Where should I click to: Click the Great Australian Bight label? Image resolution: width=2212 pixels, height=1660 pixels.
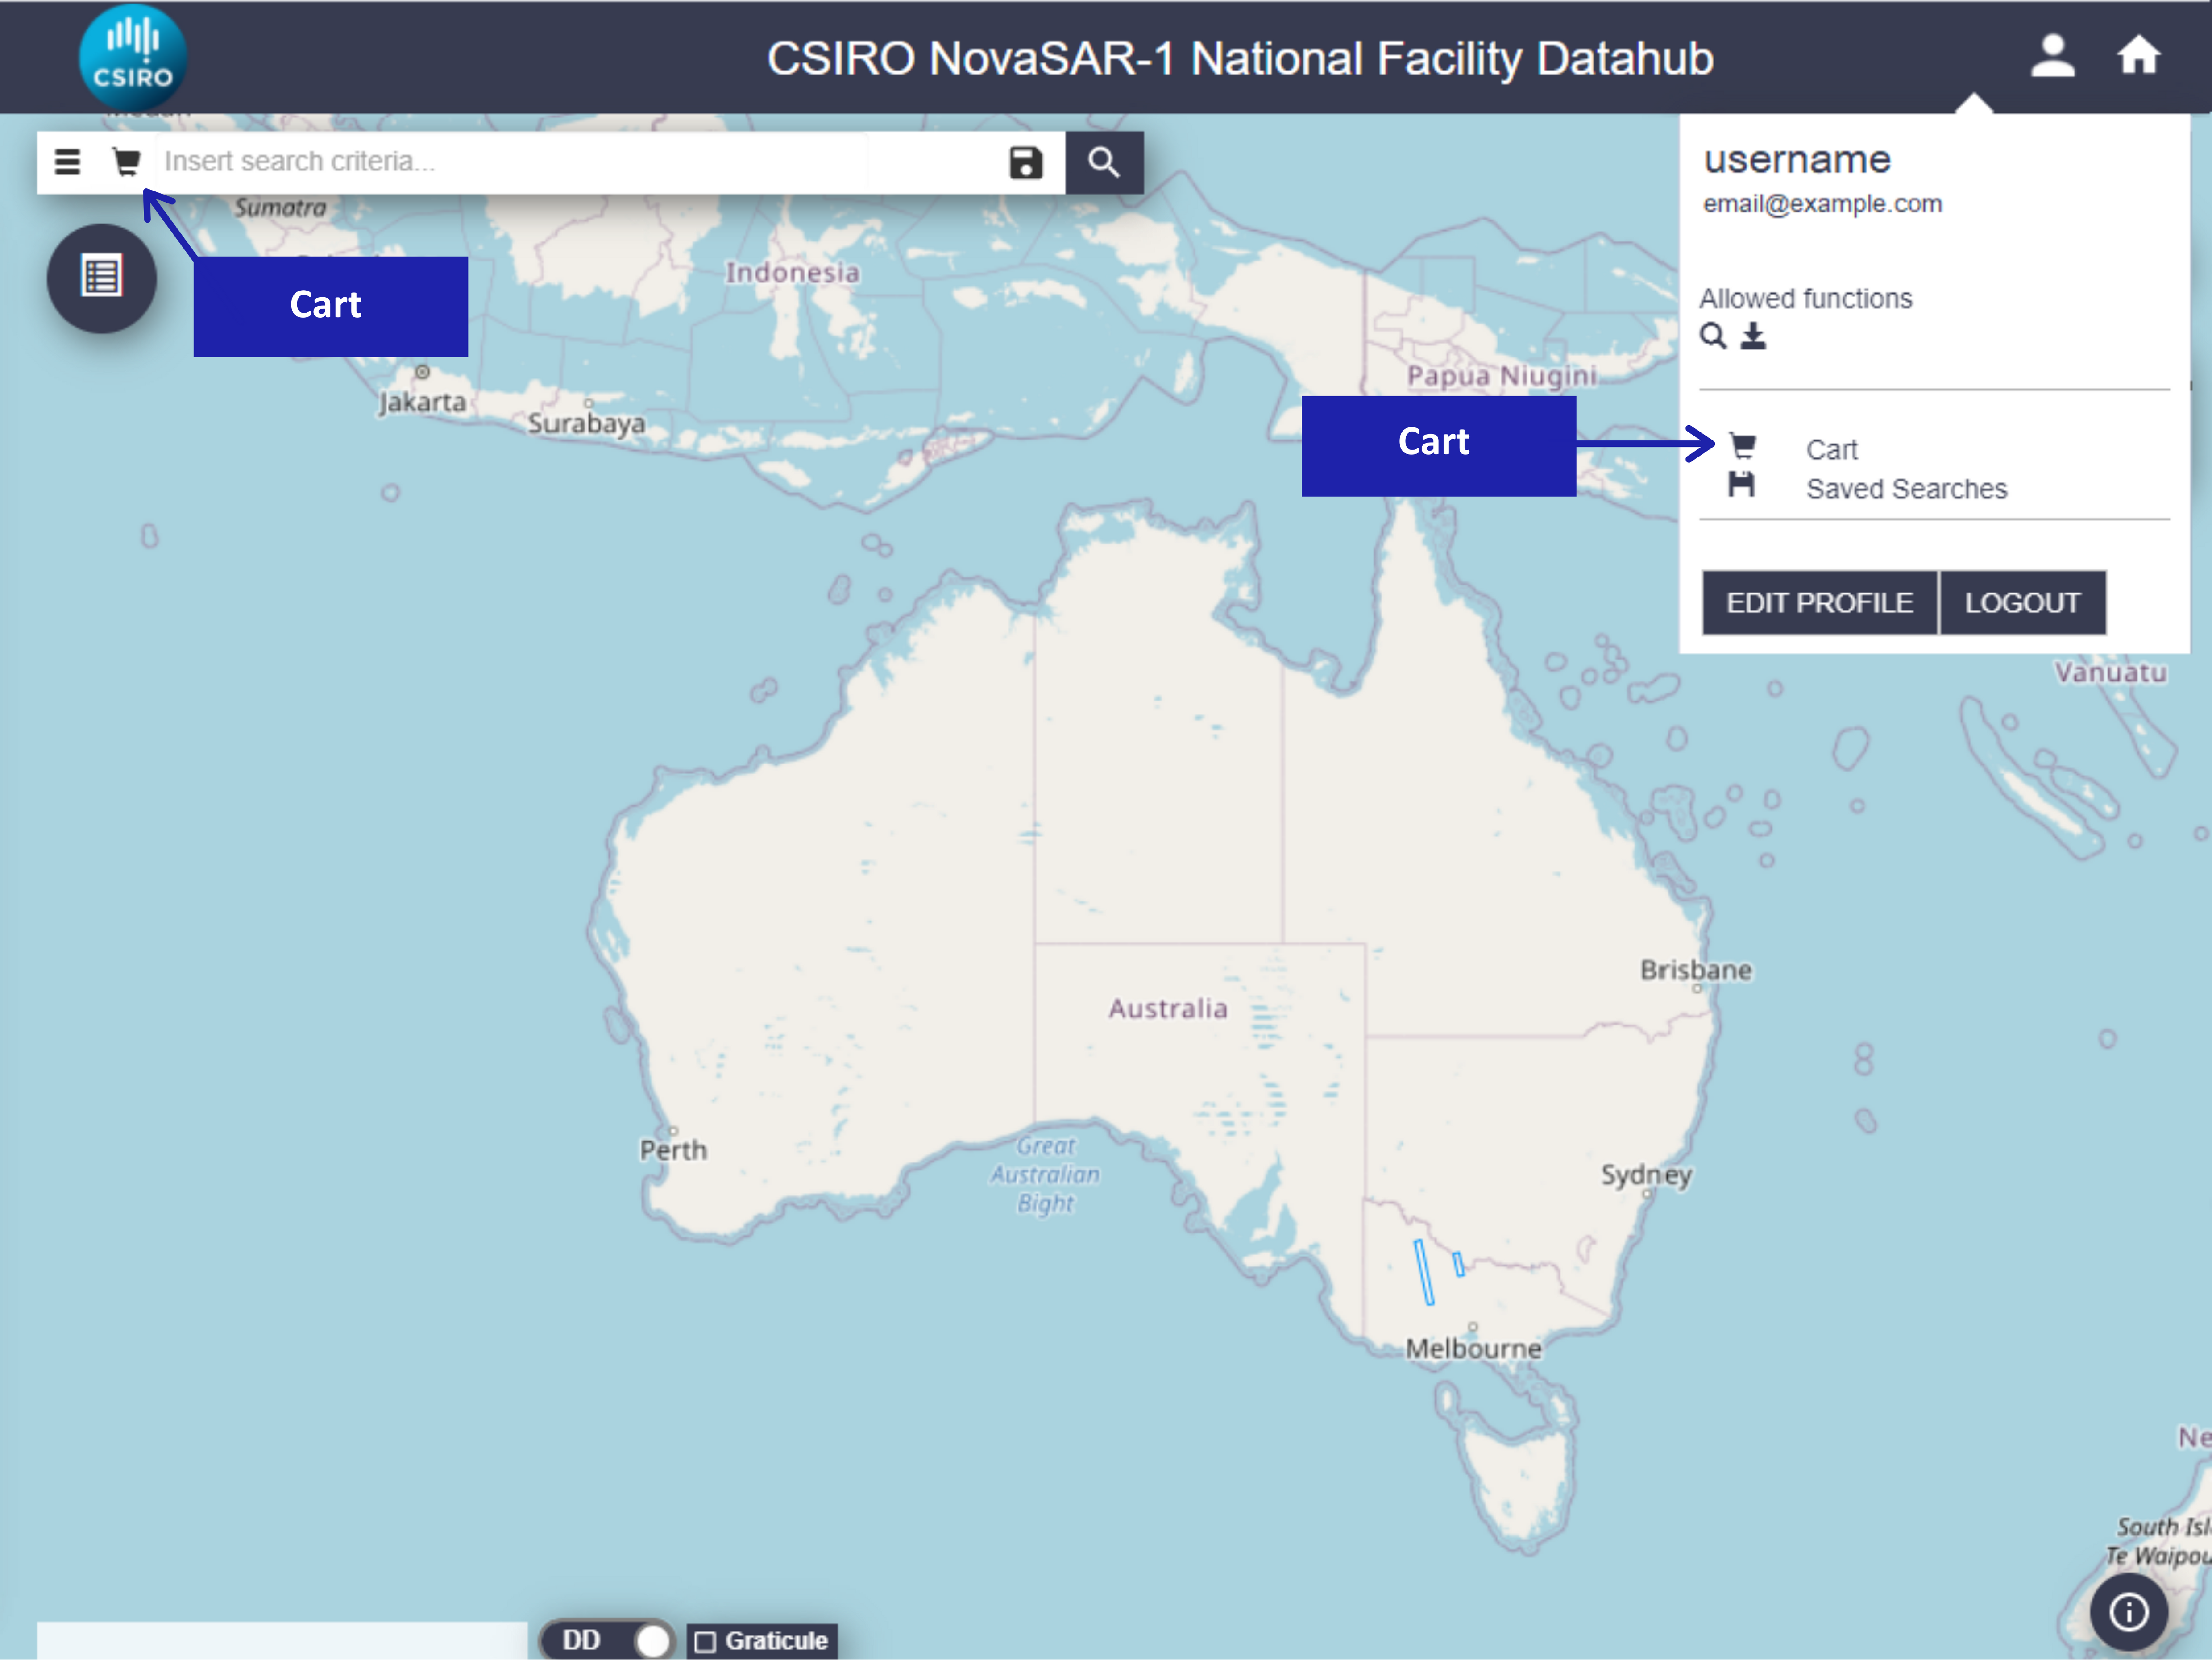1045,1174
